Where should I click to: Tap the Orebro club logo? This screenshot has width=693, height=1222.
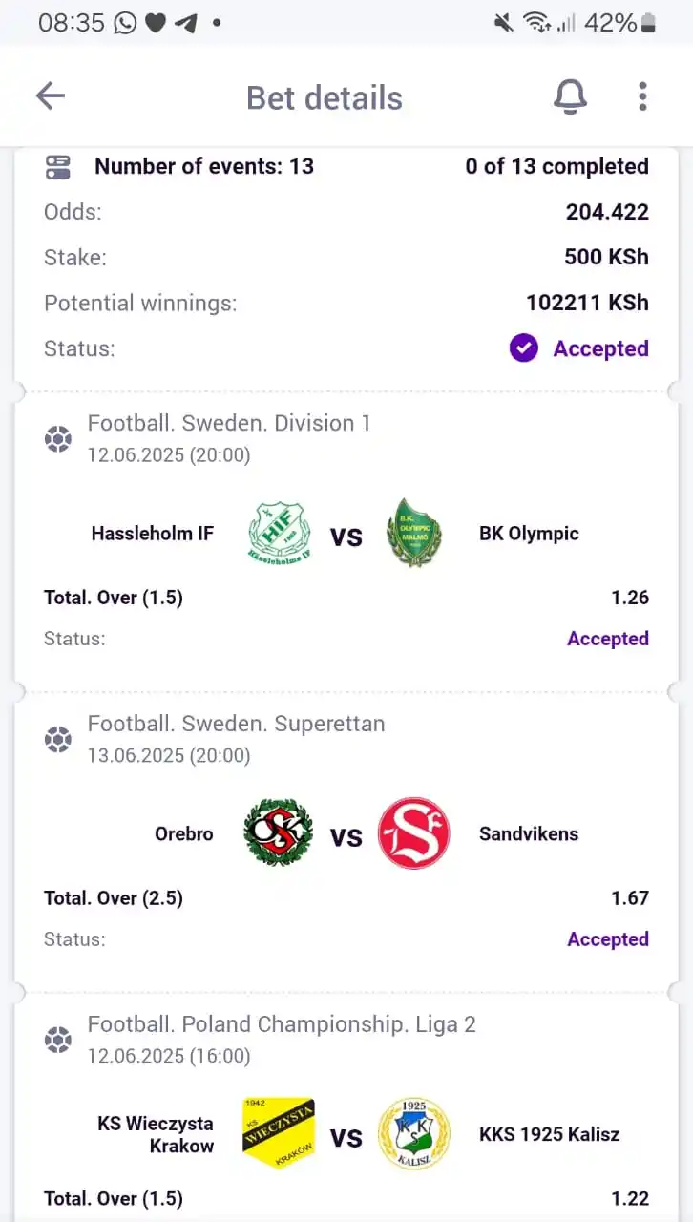pyautogui.click(x=278, y=833)
